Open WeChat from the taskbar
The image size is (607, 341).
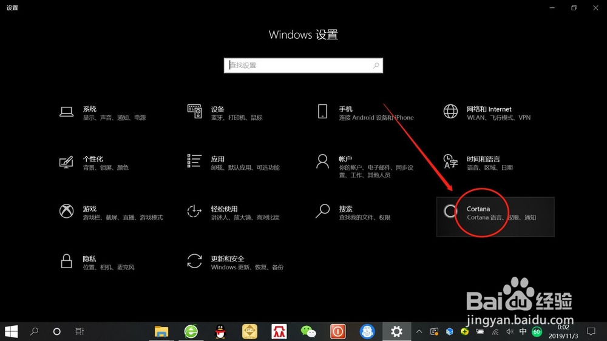point(308,332)
